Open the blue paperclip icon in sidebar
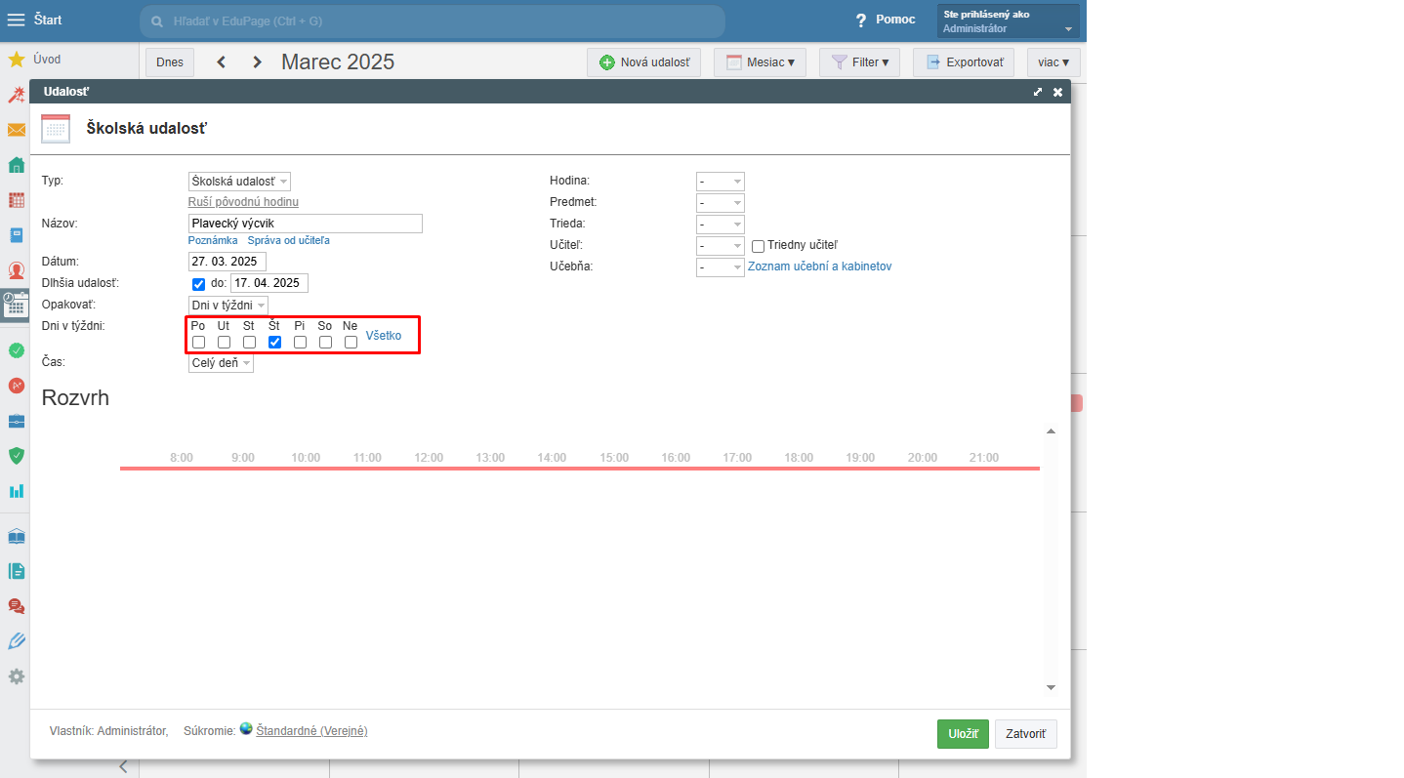The height and width of the screenshot is (778, 1404). click(16, 641)
